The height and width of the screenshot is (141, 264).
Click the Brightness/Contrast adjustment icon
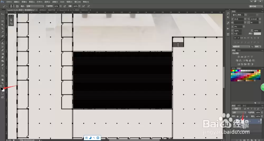238,57
